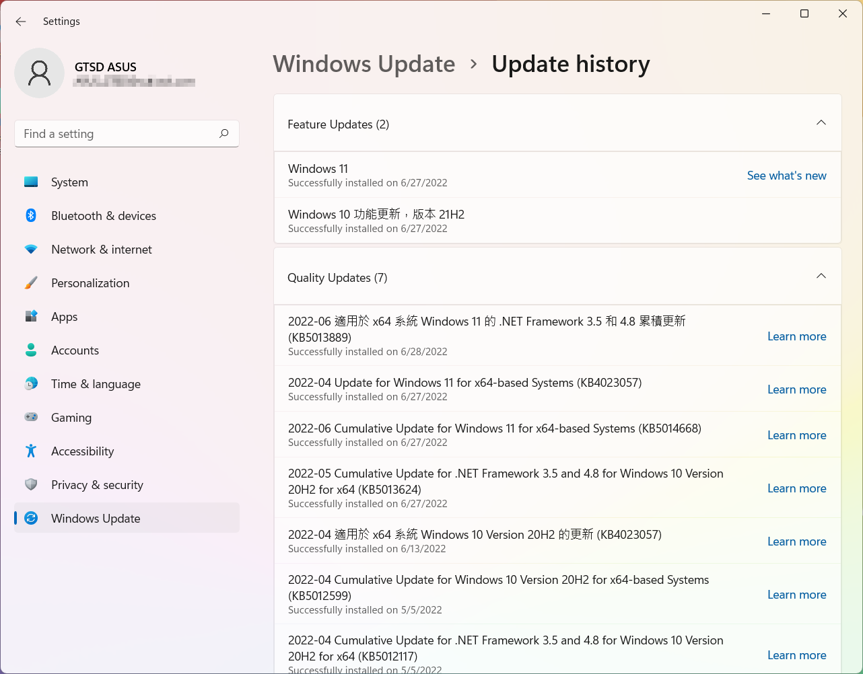Learn more about Windows 10 20H2 KB4023057
The width and height of the screenshot is (863, 674).
(x=796, y=541)
